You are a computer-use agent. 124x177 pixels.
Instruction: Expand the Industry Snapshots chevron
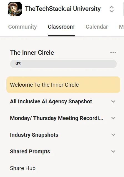[x=113, y=135]
